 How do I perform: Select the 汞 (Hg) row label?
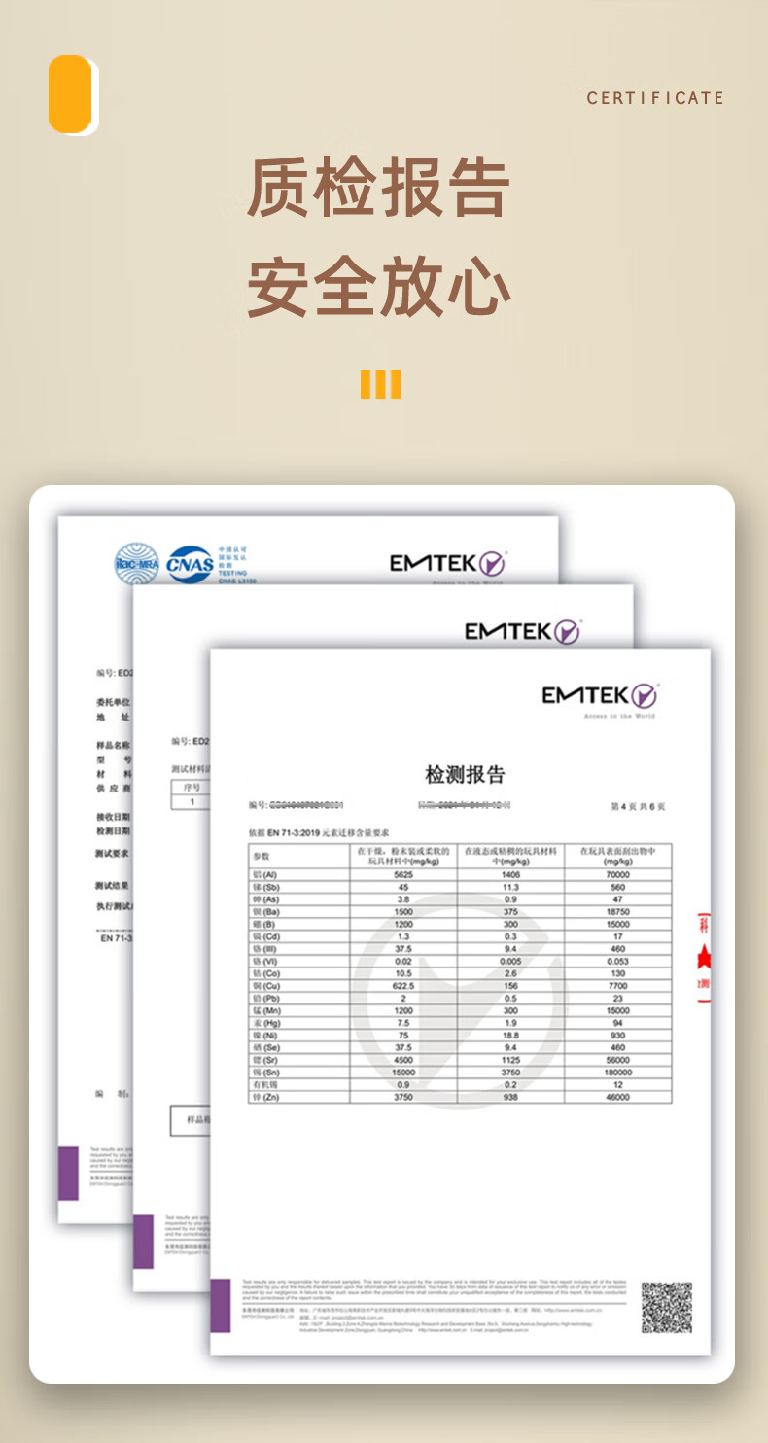[265, 1023]
